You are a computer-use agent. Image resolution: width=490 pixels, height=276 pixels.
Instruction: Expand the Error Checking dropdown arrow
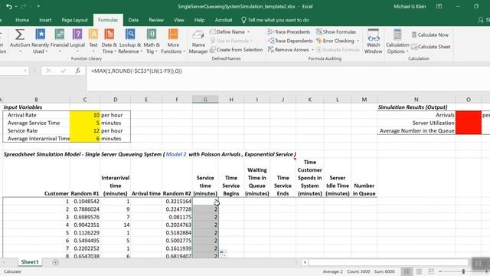coord(358,41)
